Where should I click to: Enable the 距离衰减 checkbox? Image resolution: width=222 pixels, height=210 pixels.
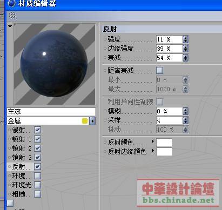point(160,71)
